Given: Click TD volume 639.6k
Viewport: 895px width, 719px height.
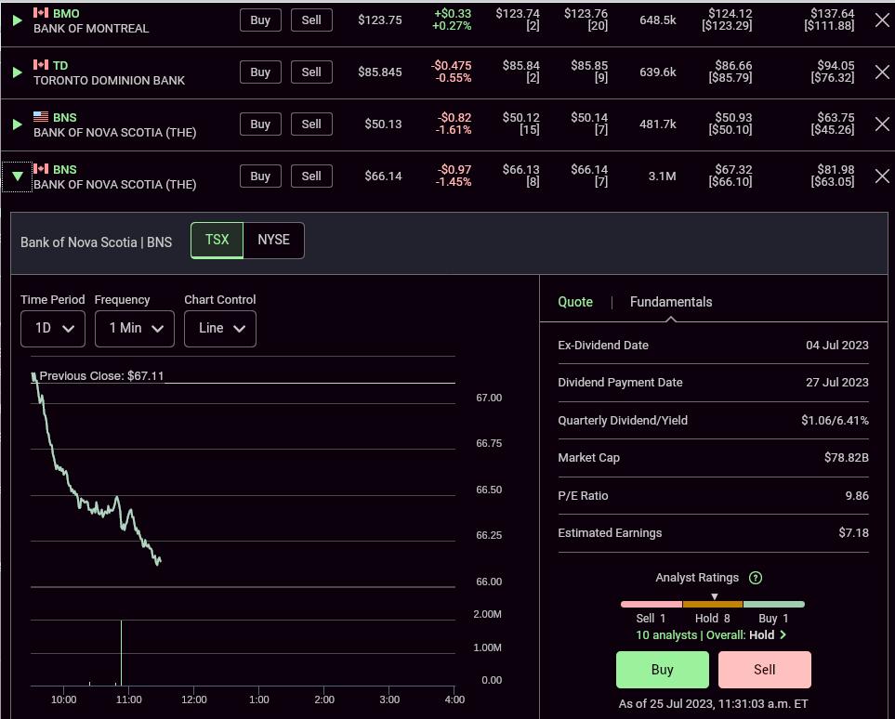Looking at the screenshot, I should [x=658, y=72].
